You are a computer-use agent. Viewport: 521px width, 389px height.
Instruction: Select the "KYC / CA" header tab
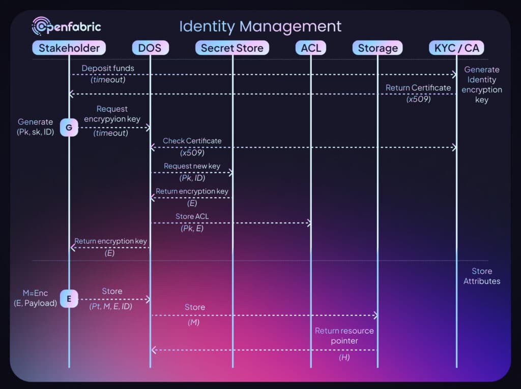[x=456, y=48]
